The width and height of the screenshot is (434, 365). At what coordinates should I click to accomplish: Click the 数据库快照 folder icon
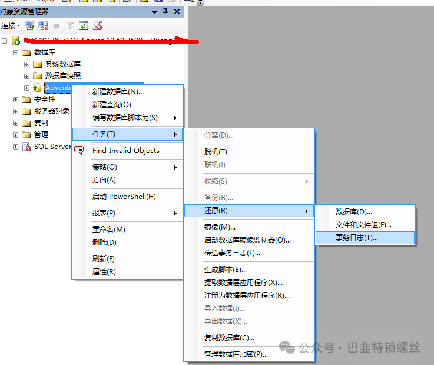37,76
